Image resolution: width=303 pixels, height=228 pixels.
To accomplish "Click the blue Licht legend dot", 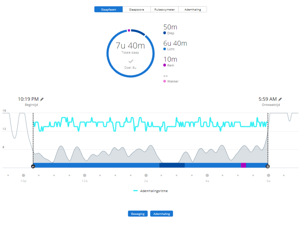I will pos(165,49).
